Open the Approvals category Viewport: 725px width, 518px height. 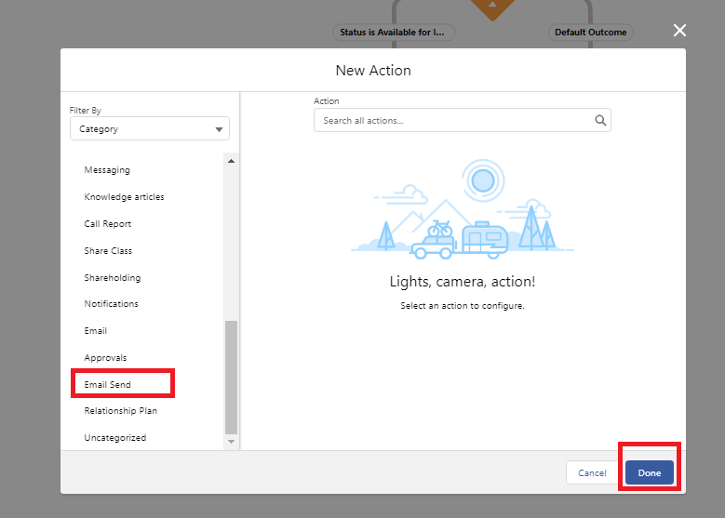point(105,358)
